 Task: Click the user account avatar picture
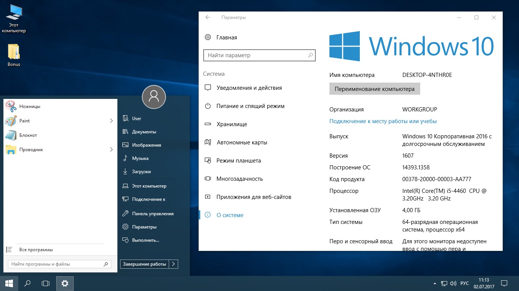(154, 97)
